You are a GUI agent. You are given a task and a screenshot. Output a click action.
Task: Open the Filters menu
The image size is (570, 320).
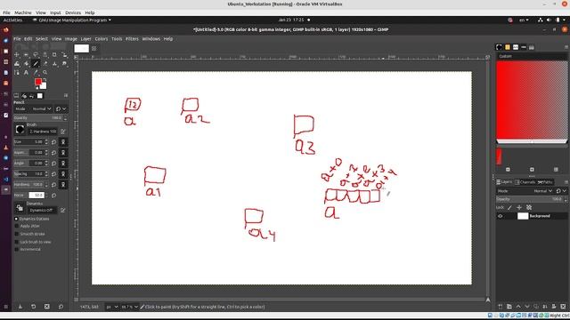coord(132,39)
